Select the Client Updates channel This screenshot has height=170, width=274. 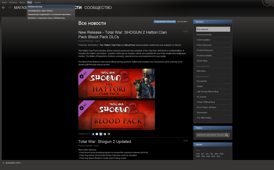pyautogui.click(x=213, y=40)
